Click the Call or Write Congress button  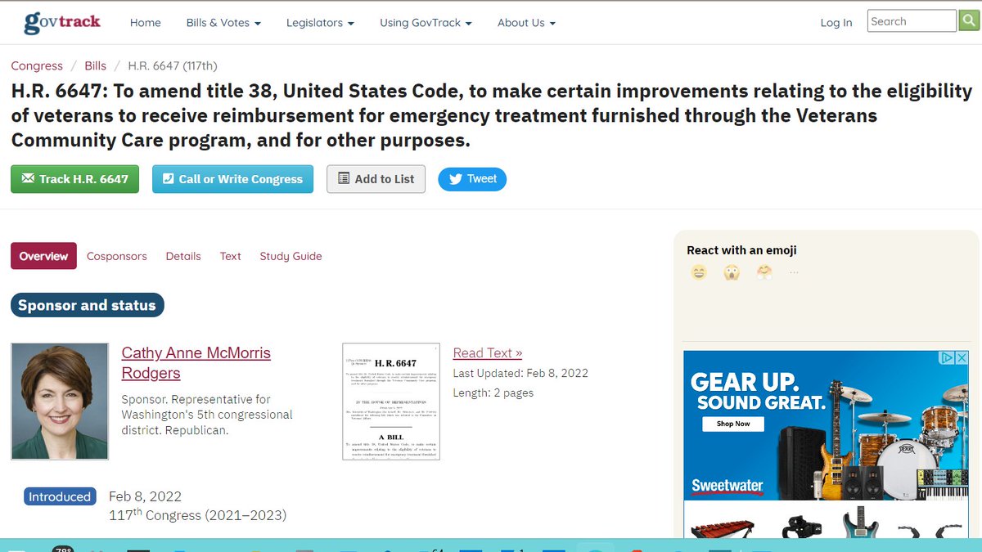click(232, 179)
